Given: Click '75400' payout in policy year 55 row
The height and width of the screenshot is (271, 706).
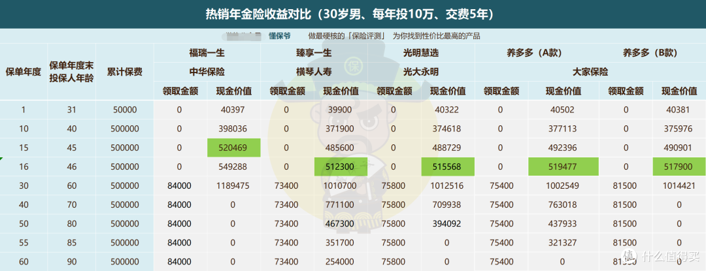Looking at the screenshot, I should [x=500, y=243].
